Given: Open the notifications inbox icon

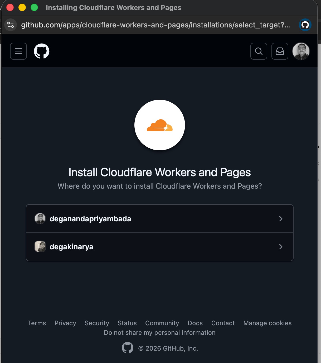Looking at the screenshot, I should point(280,51).
